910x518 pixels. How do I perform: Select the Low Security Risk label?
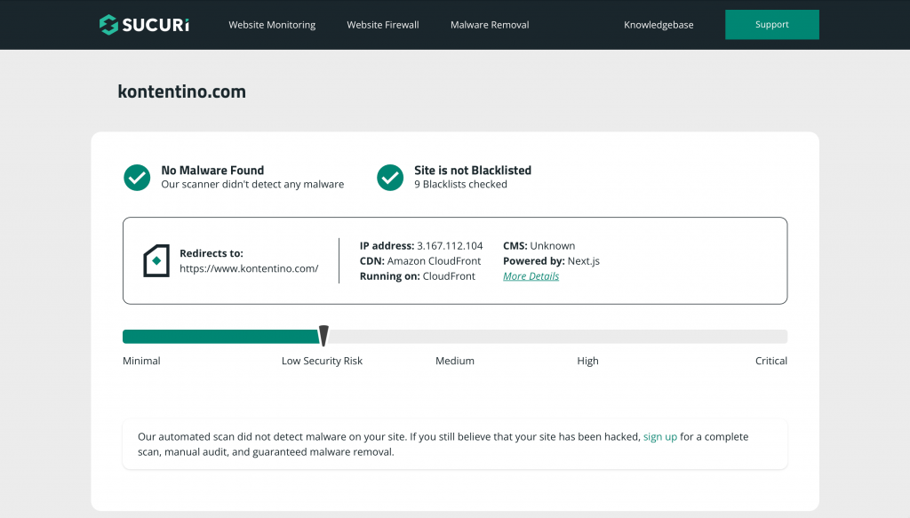tap(322, 361)
